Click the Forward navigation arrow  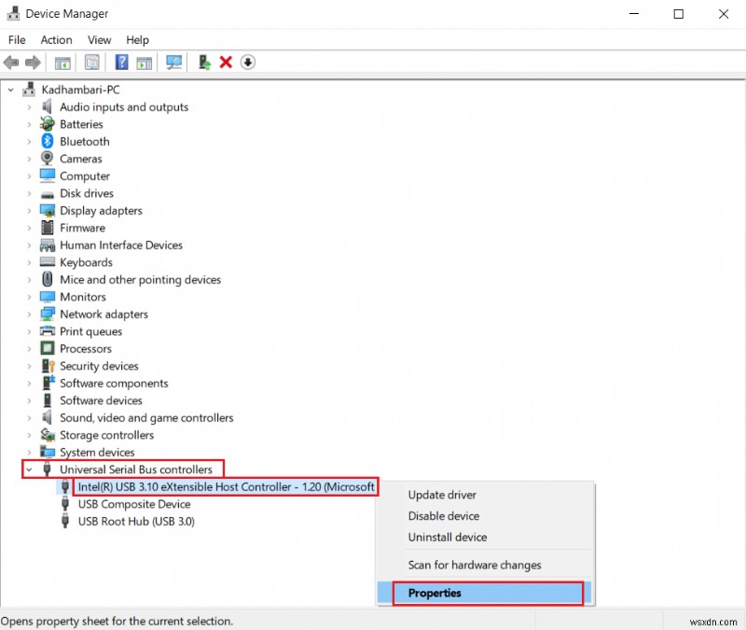34,63
